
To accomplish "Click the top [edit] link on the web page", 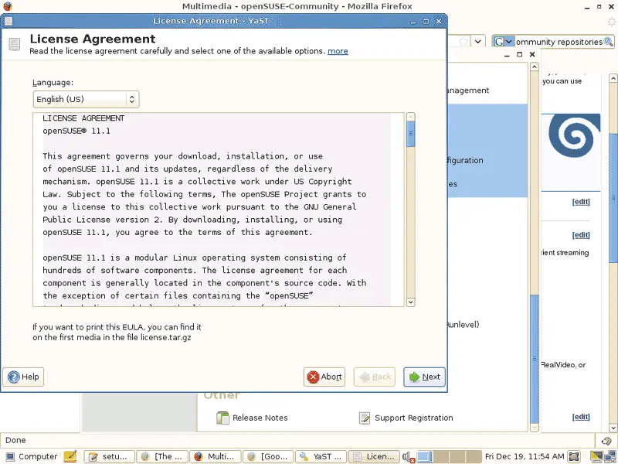I will [581, 202].
